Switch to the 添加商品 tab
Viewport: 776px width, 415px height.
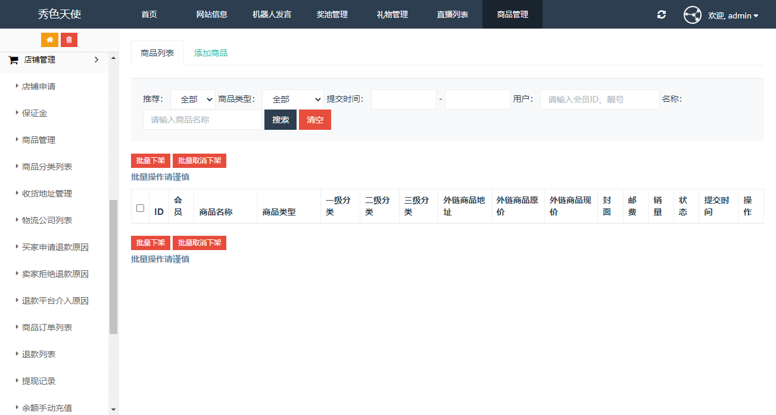211,53
